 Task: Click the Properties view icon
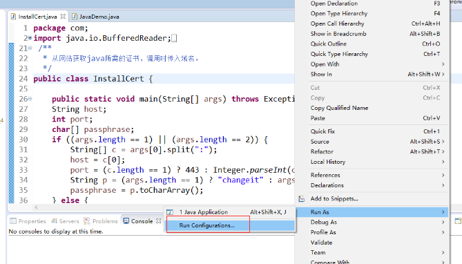(13, 221)
